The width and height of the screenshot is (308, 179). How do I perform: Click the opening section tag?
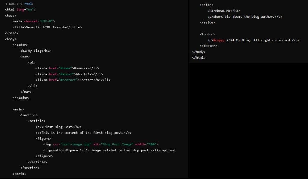(x=29, y=115)
